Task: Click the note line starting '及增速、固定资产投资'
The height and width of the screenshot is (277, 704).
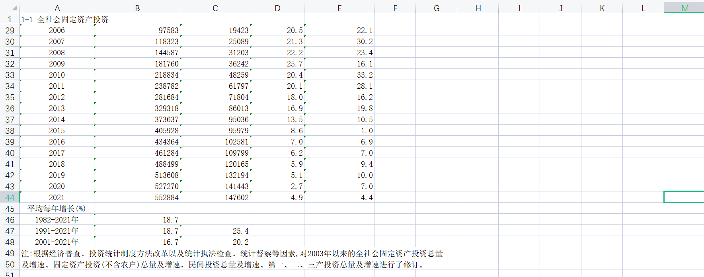Action: coord(223,264)
